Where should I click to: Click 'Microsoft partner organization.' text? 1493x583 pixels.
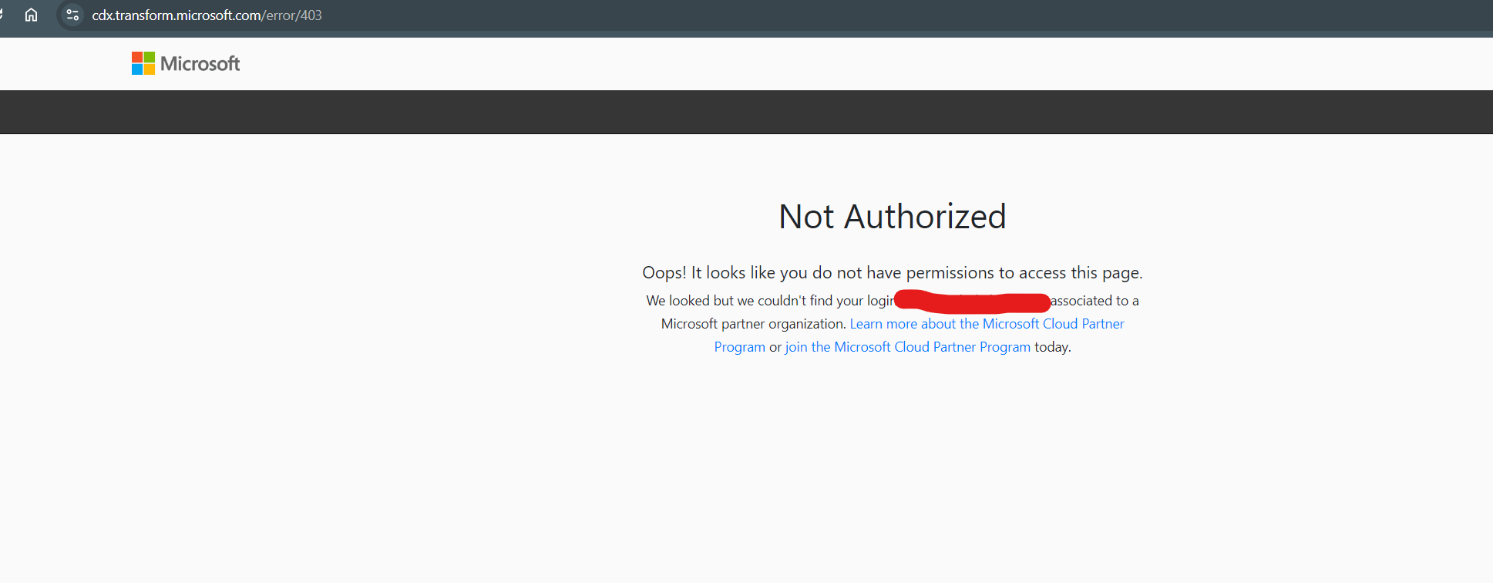click(x=754, y=324)
